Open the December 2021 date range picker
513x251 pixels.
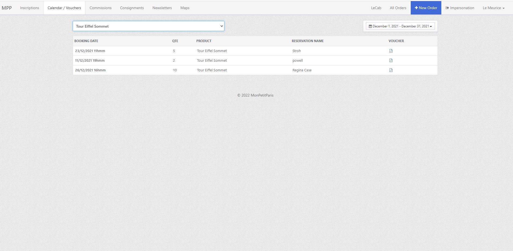pos(400,26)
